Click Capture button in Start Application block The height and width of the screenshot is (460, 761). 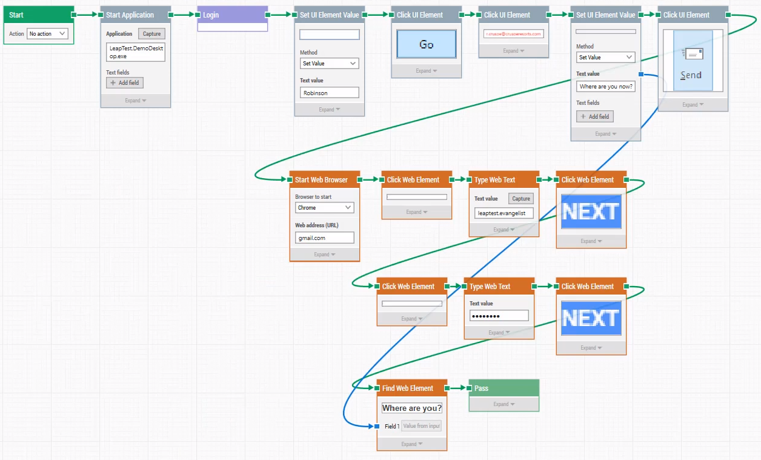click(151, 34)
